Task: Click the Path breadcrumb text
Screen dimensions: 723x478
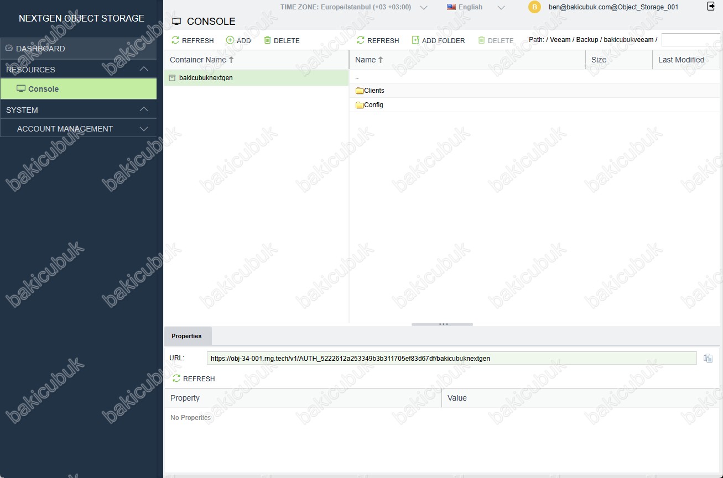Action: tap(593, 40)
